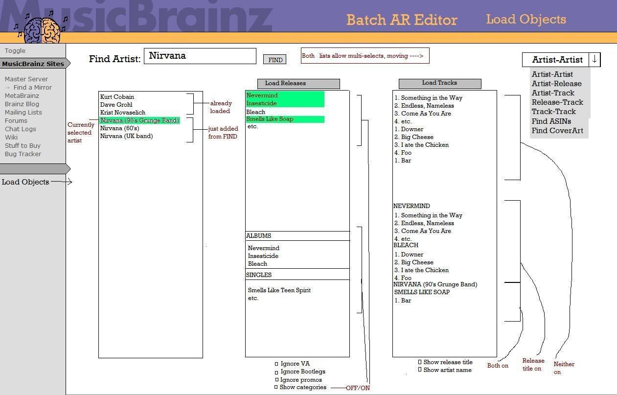Select Bleach under ALBUMS category
The width and height of the screenshot is (617, 395).
(258, 264)
